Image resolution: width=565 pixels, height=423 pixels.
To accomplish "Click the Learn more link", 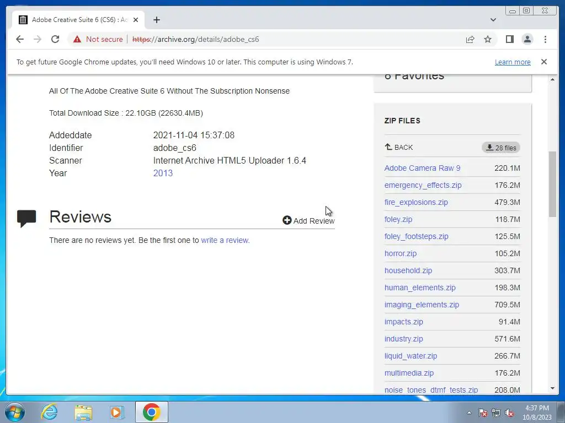I will pos(513,62).
